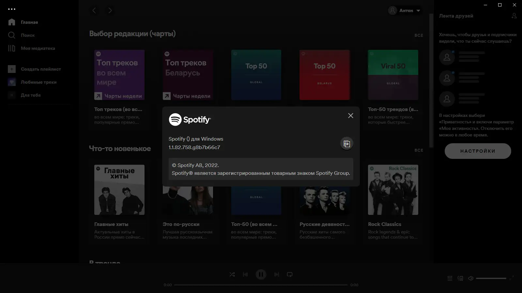This screenshot has height=293, width=522.
Task: Click the main content vertical scrollbar
Action: [x=431, y=80]
